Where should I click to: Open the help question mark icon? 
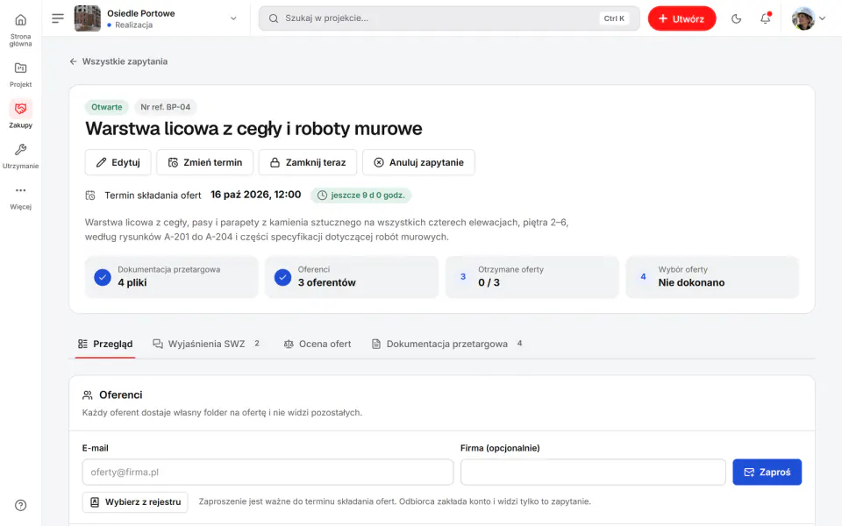click(x=20, y=505)
